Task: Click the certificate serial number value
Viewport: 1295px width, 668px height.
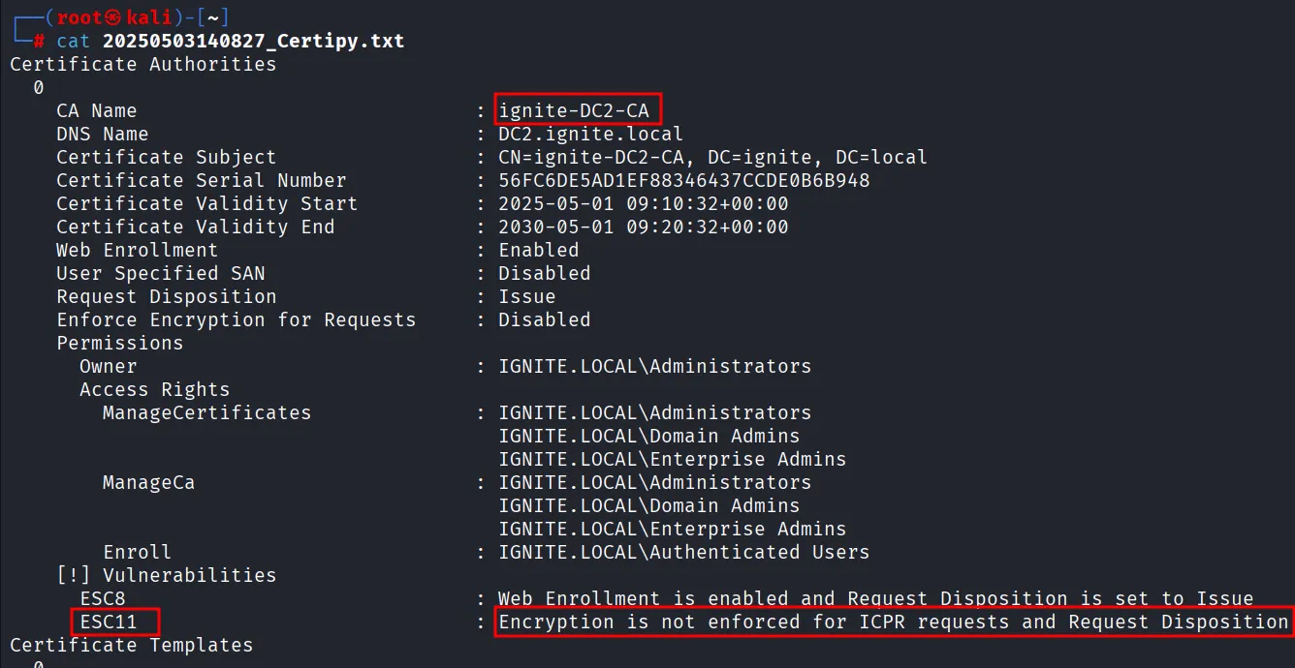Action: (683, 180)
